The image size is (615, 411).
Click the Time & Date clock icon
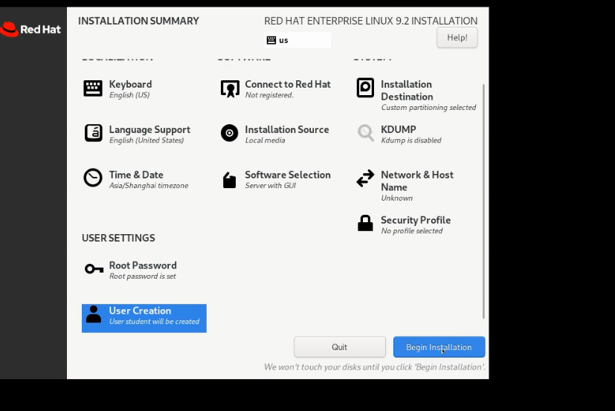(x=93, y=178)
